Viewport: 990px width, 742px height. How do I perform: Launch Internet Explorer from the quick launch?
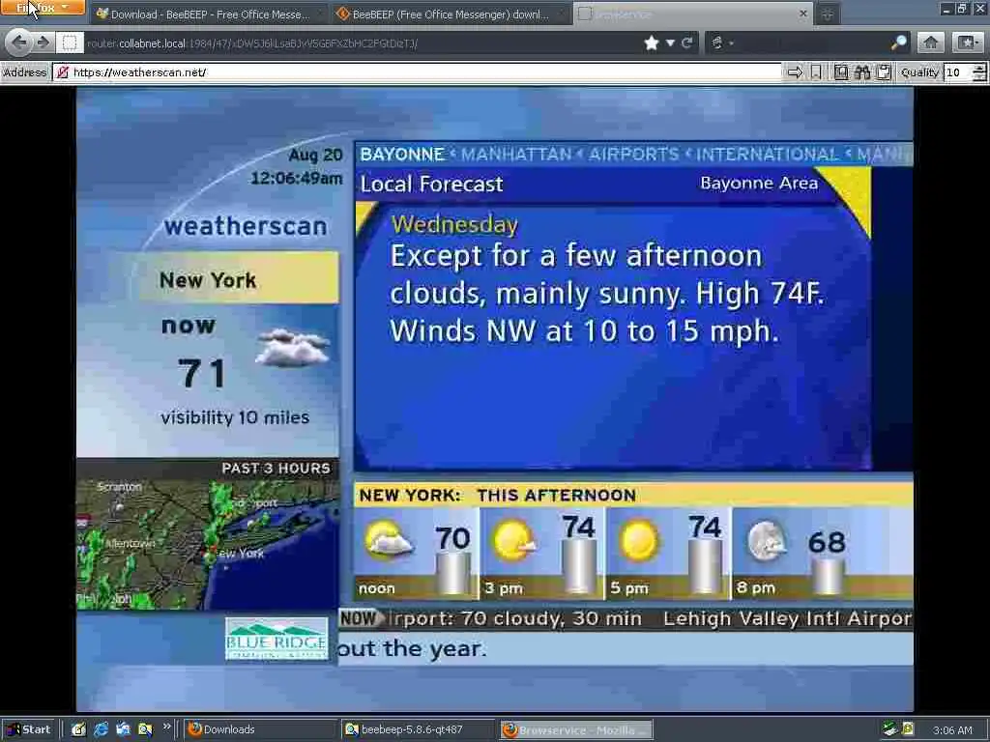tap(101, 729)
